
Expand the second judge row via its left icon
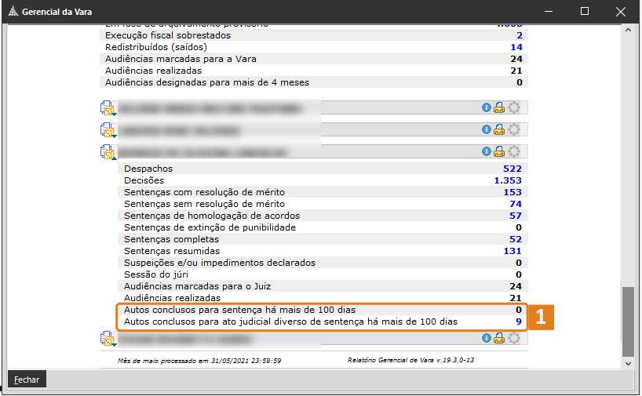108,130
